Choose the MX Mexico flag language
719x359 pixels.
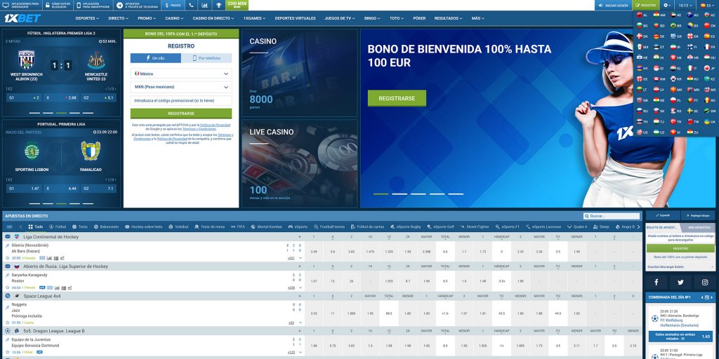coord(642,47)
